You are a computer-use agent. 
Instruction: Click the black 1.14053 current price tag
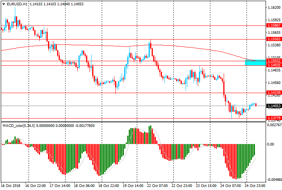click(274, 106)
